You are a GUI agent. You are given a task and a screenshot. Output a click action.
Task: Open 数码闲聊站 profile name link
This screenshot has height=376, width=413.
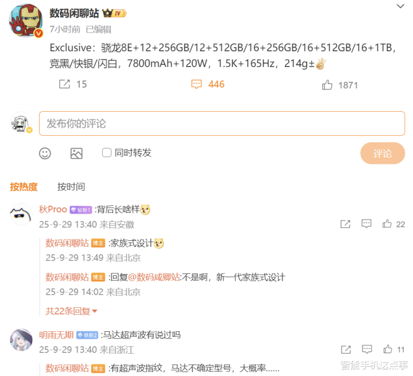click(74, 13)
